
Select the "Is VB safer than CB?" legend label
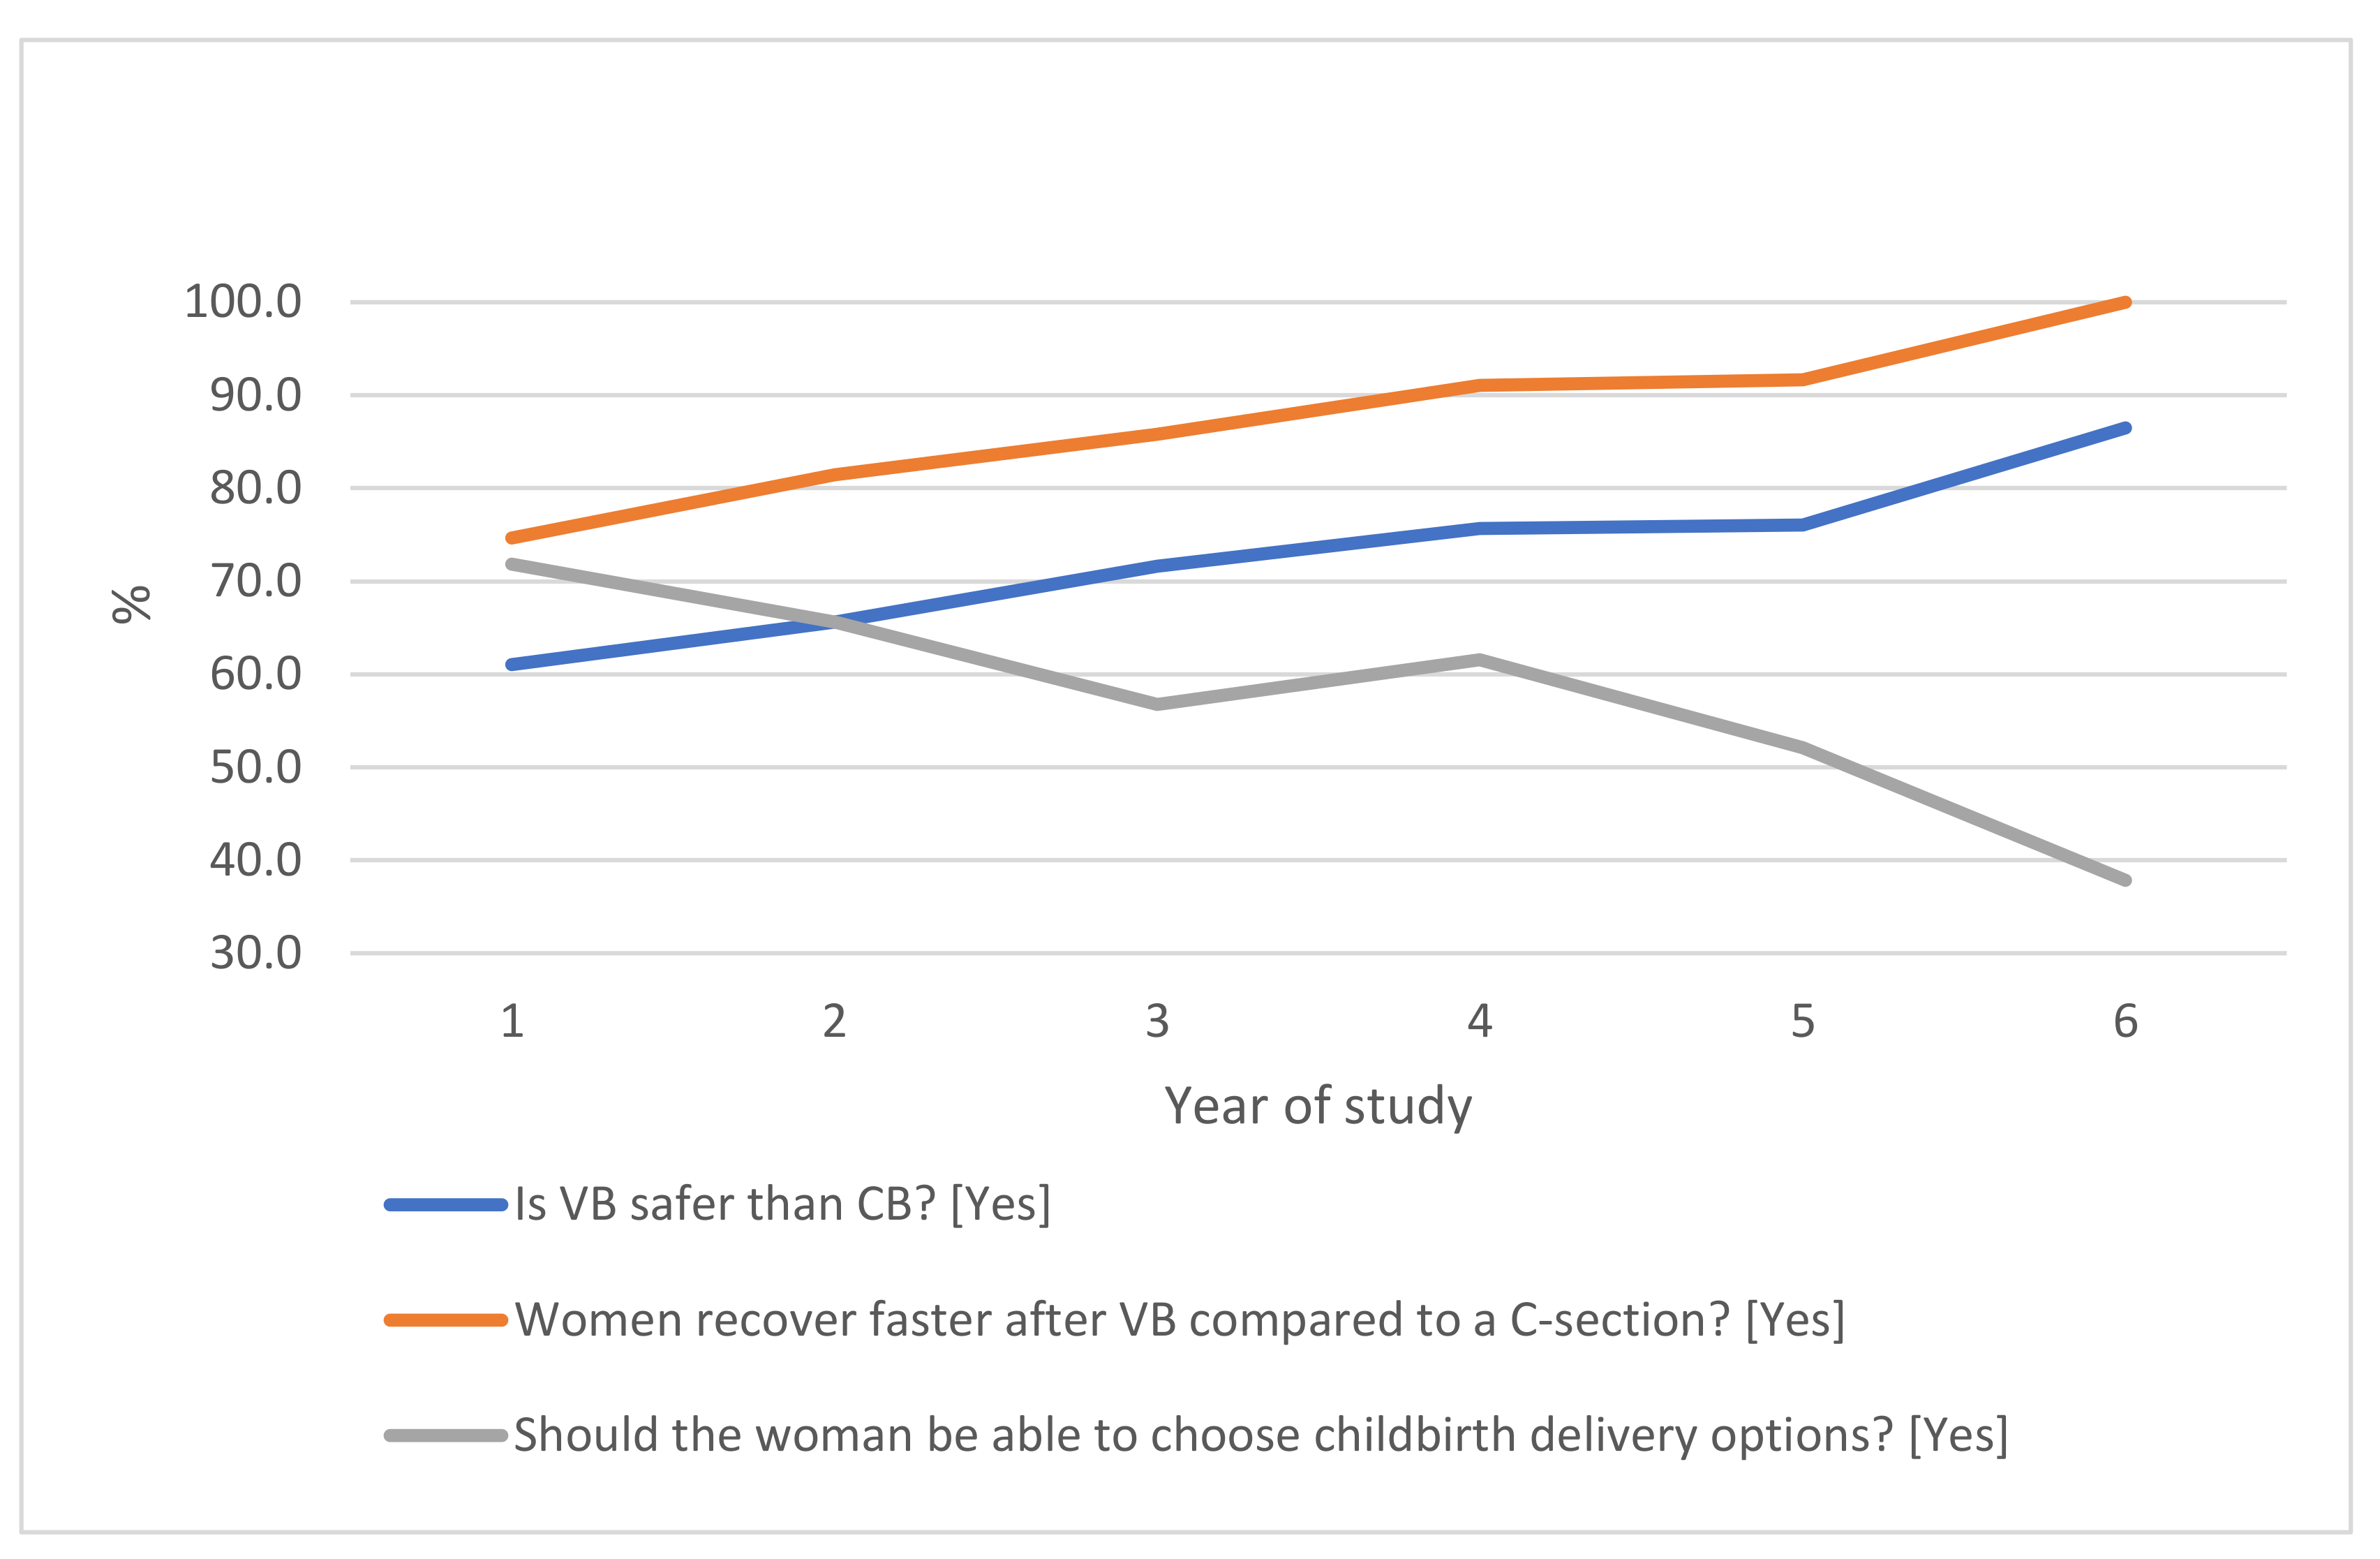pos(782,1204)
